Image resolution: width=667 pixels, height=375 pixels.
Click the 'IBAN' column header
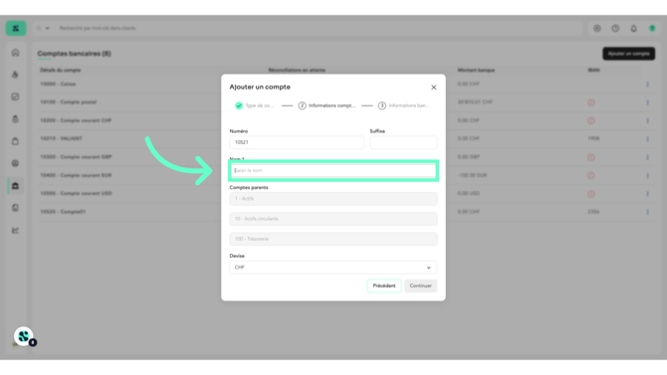(593, 71)
